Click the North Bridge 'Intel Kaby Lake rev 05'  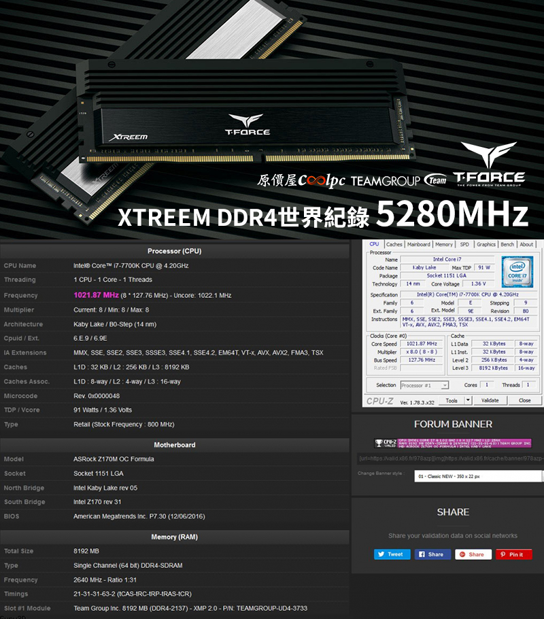click(x=105, y=488)
